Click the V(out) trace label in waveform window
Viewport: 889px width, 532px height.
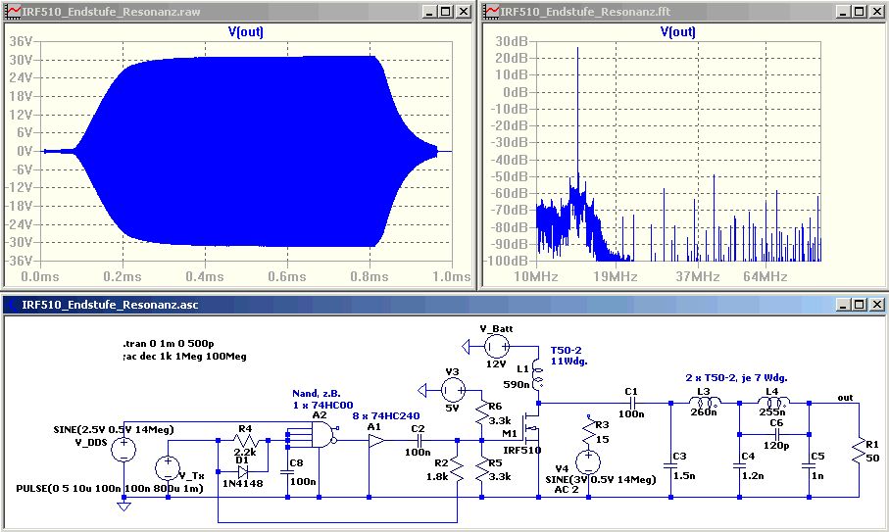pos(245,31)
